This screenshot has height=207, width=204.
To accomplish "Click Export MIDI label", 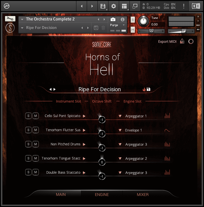I will click(x=167, y=42).
